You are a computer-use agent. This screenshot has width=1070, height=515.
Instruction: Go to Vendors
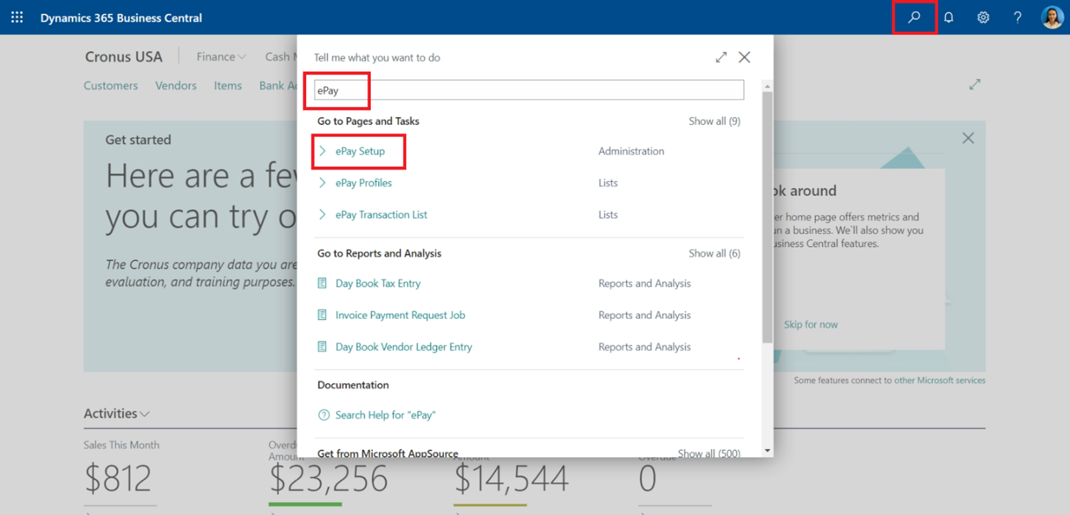coord(176,86)
